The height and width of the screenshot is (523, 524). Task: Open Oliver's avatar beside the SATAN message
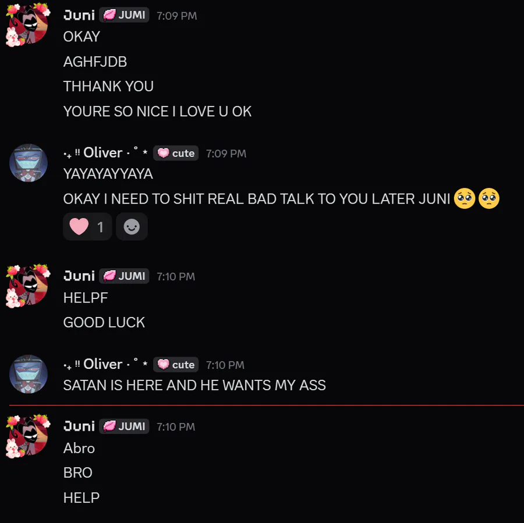(29, 374)
